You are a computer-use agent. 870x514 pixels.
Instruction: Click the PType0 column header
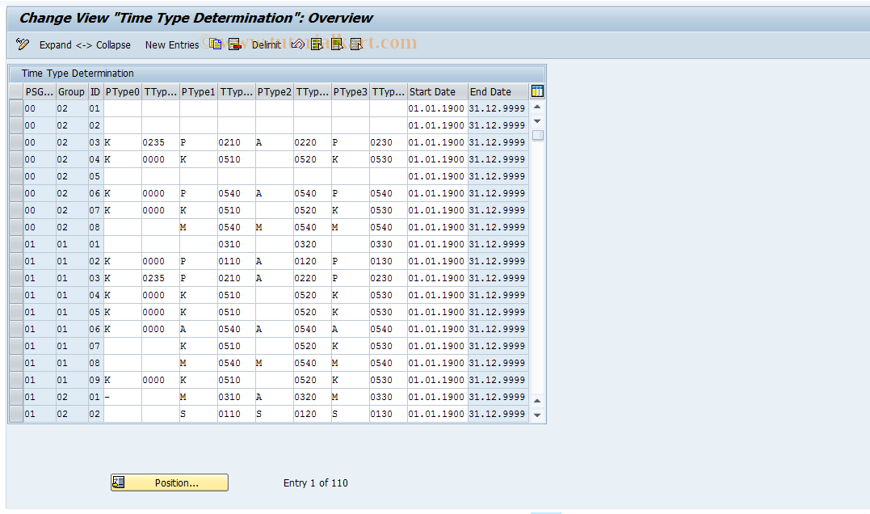pyautogui.click(x=123, y=92)
